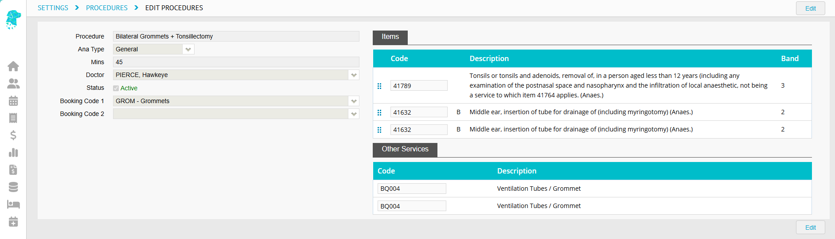Go to the SETTINGS breadcrumb link
This screenshot has width=835, height=239.
click(53, 8)
